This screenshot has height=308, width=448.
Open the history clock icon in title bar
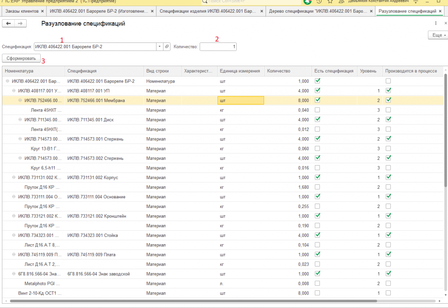pyautogui.click(x=319, y=2)
